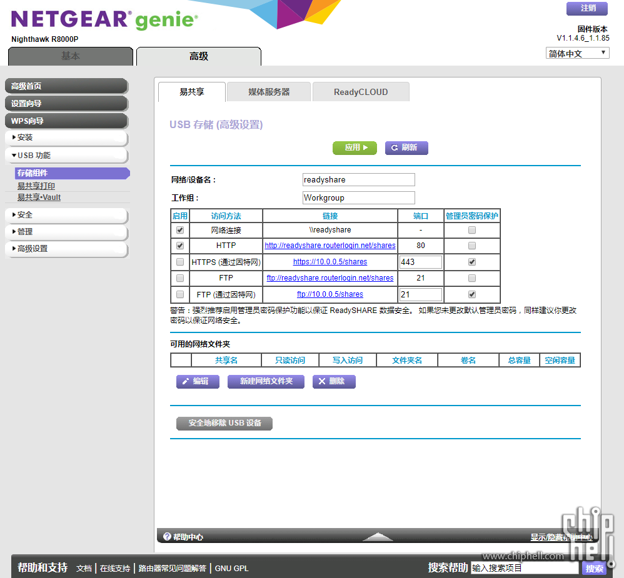Open the http://readyshare.routerlogin.net/shares link
This screenshot has width=624, height=578.
pyautogui.click(x=330, y=246)
